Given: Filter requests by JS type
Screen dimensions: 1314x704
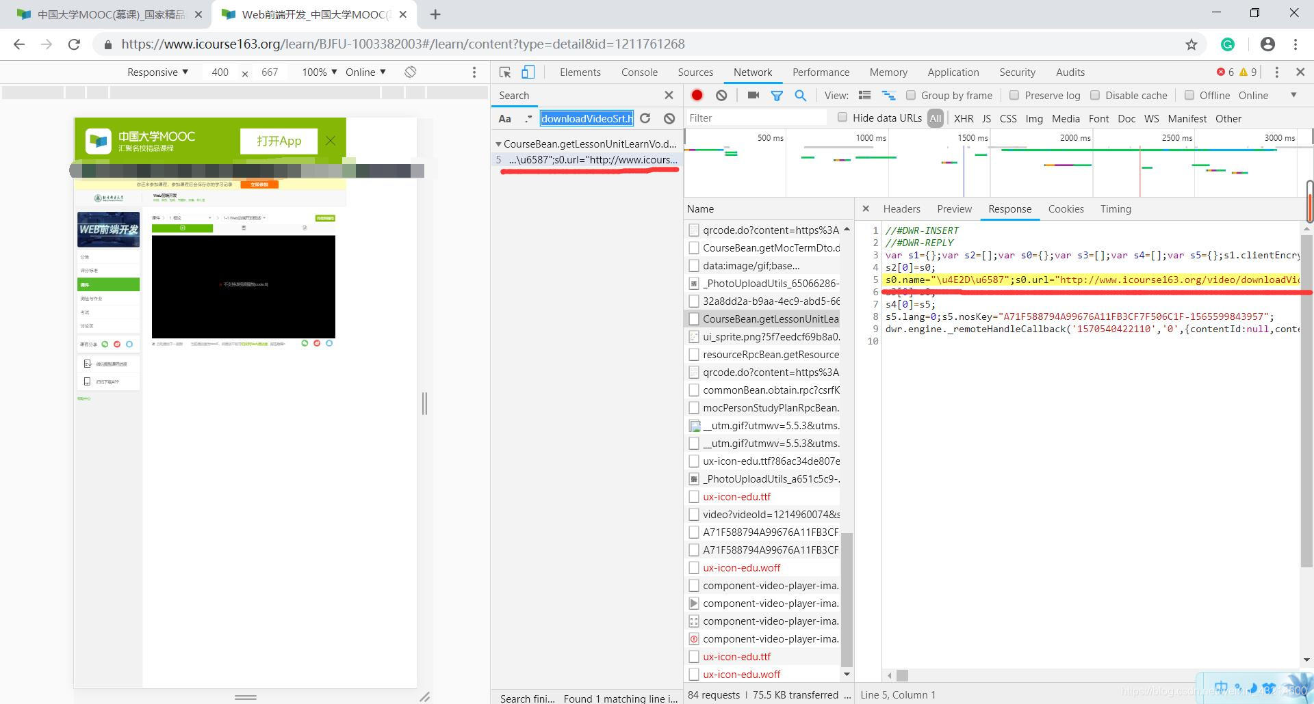Looking at the screenshot, I should coord(986,118).
